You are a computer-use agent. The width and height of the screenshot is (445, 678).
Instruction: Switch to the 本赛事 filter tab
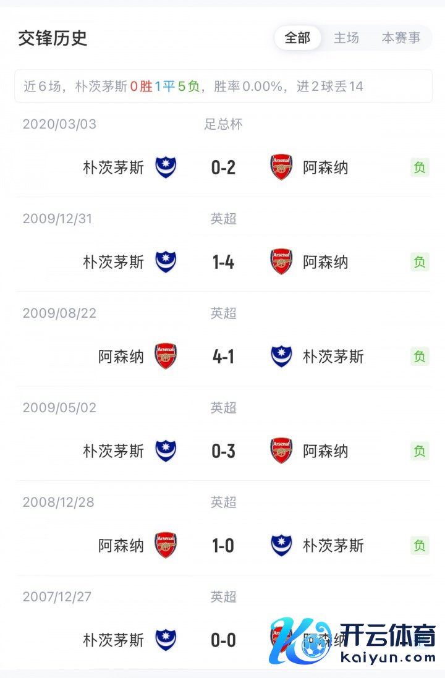[401, 38]
